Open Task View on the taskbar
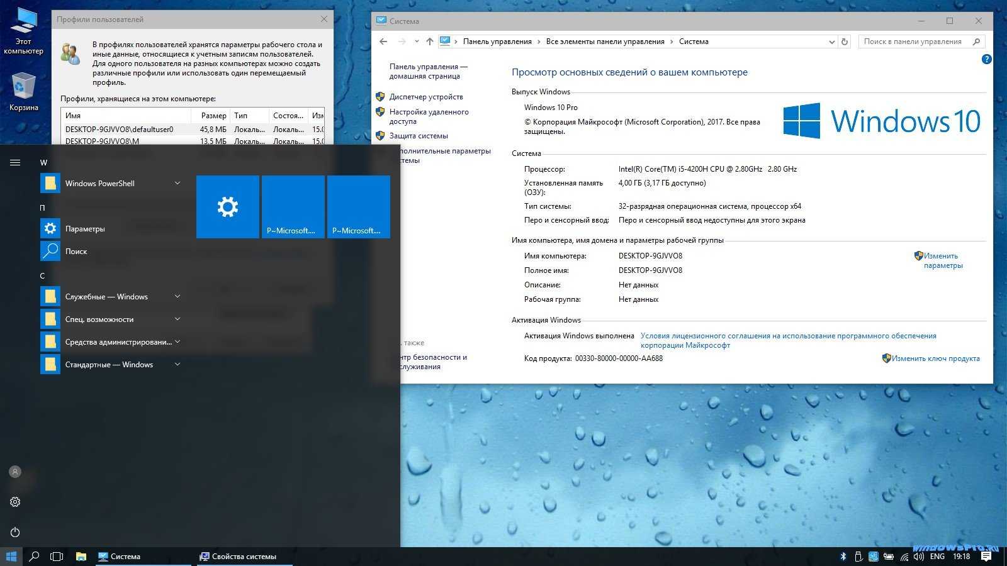Screen dimensions: 1007x566 point(57,557)
